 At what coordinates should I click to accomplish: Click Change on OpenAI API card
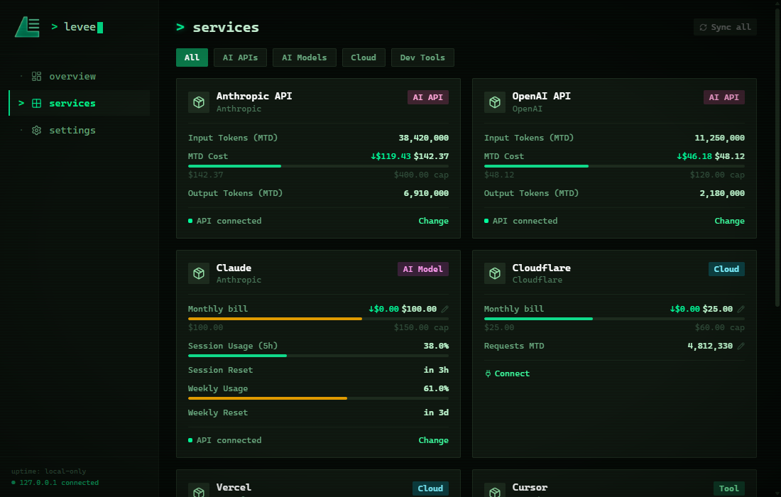click(x=729, y=221)
